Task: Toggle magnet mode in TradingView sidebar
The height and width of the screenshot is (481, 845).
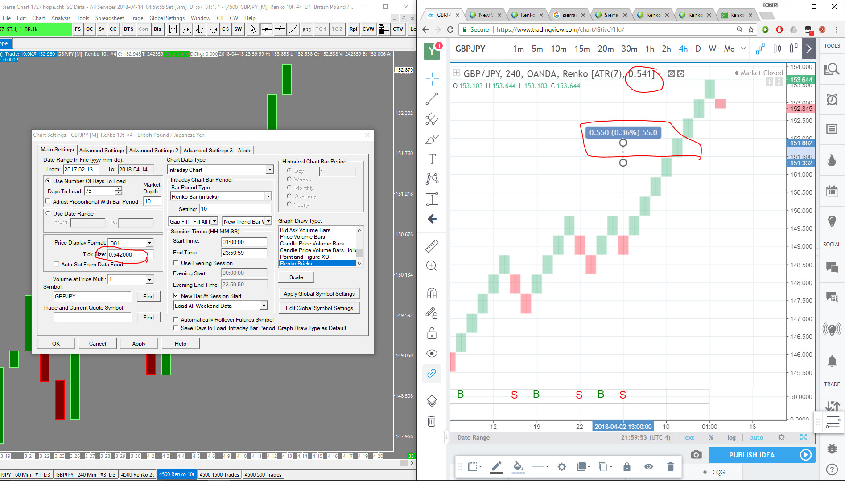Action: (432, 293)
